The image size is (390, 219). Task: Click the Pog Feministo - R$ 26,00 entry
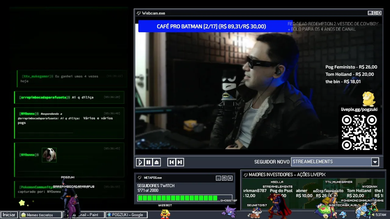[351, 67]
